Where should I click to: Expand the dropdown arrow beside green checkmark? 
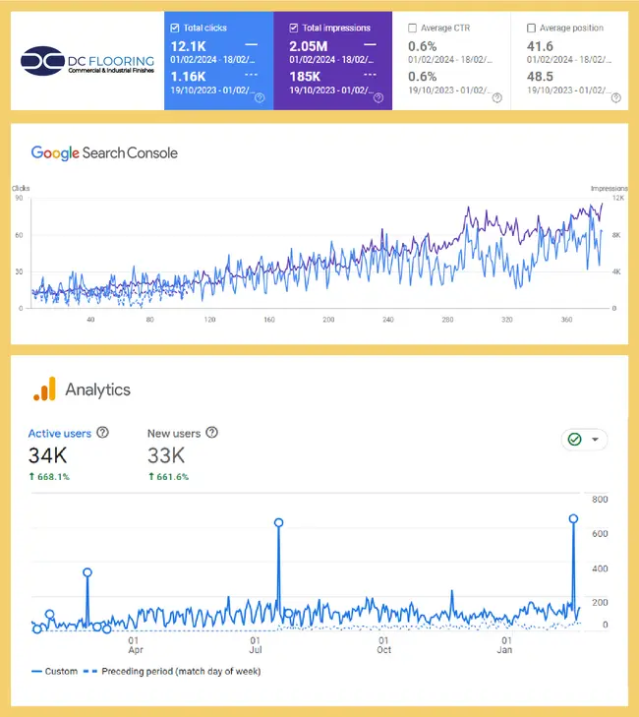point(595,440)
